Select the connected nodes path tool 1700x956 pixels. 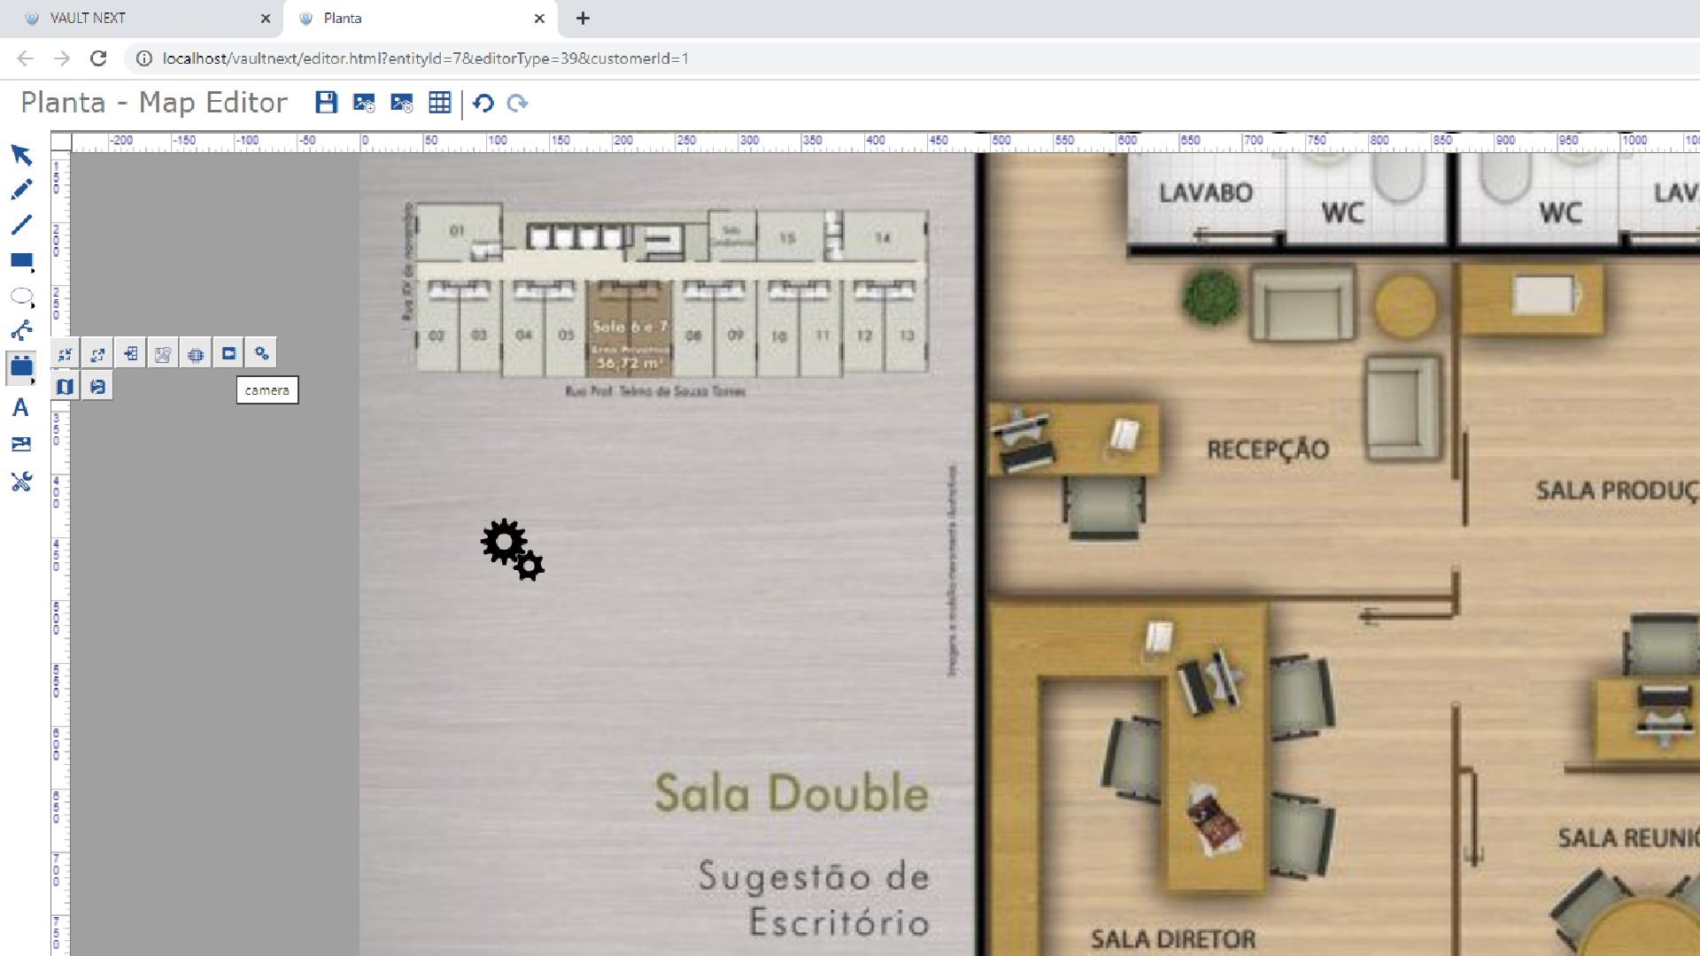tap(21, 331)
